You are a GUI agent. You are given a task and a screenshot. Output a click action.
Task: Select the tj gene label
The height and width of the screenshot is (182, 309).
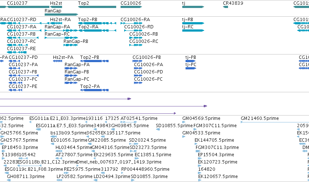point(184,3)
